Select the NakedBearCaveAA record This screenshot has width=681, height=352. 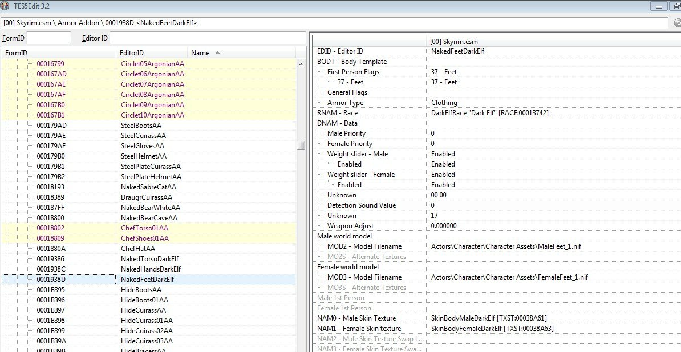(x=148, y=218)
